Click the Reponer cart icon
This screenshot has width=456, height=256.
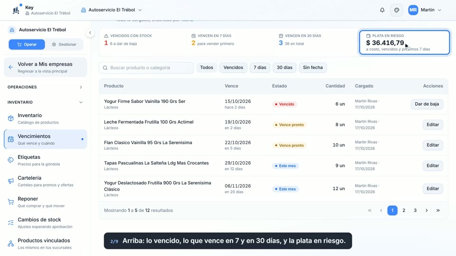tap(11, 202)
